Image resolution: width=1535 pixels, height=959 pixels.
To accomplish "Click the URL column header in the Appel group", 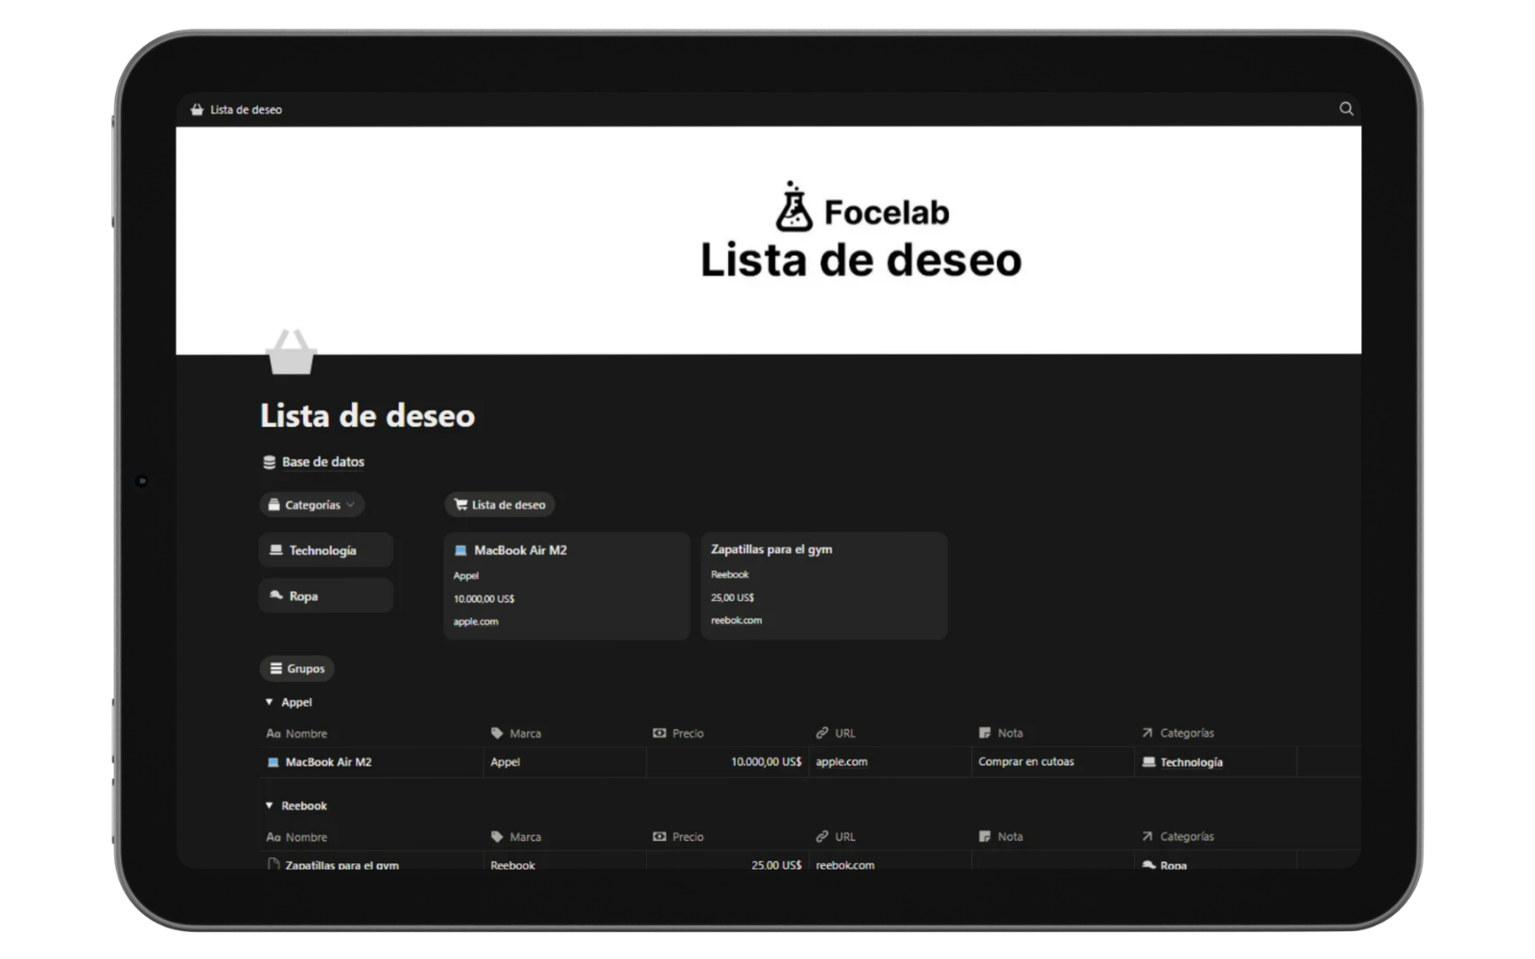I will [836, 734].
